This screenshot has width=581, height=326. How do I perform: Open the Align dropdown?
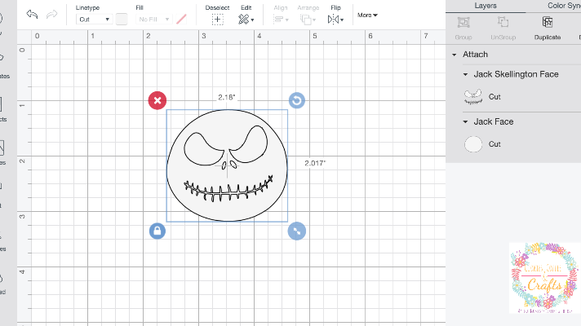pyautogui.click(x=281, y=20)
